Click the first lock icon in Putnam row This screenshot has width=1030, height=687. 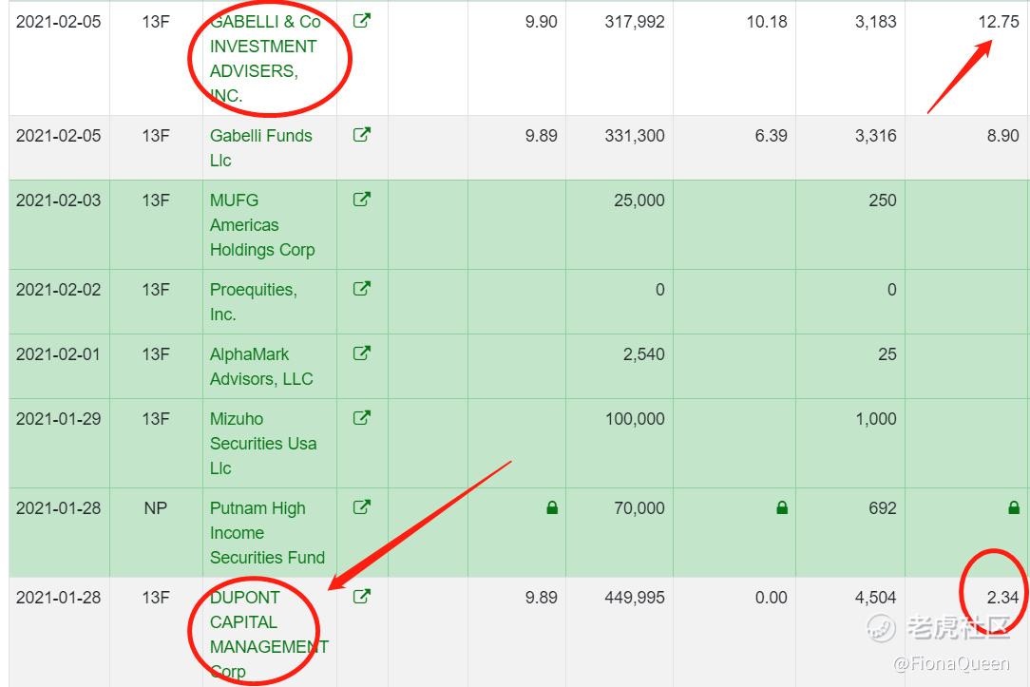point(552,507)
